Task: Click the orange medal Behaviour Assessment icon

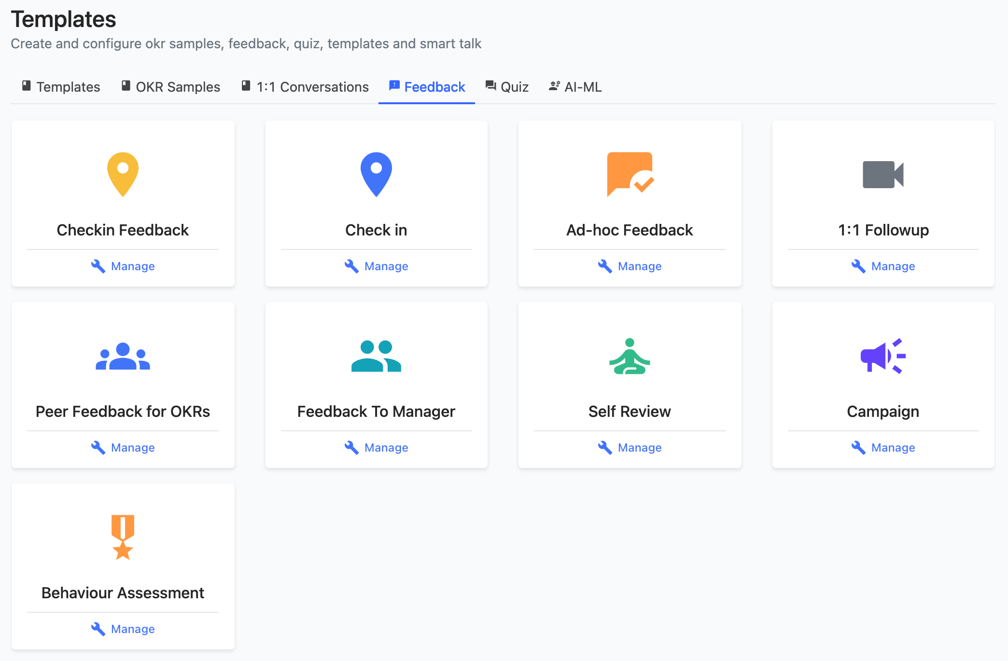Action: pos(123,537)
